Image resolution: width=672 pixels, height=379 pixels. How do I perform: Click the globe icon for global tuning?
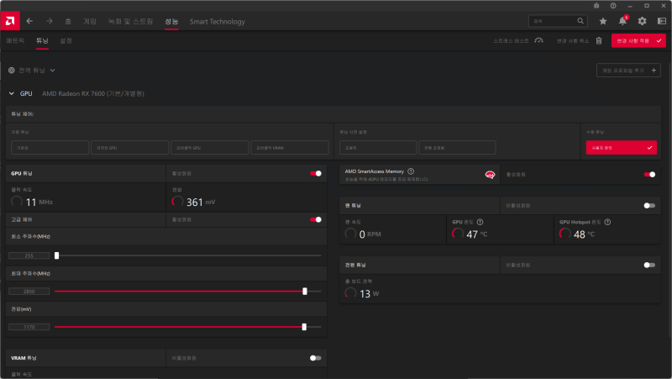(12, 71)
